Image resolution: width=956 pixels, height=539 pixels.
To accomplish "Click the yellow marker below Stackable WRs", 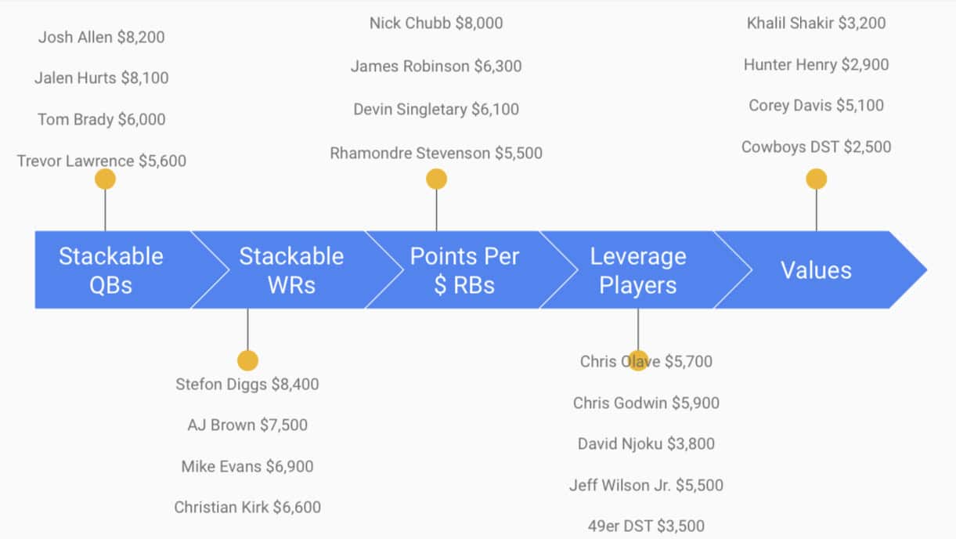I will click(247, 360).
